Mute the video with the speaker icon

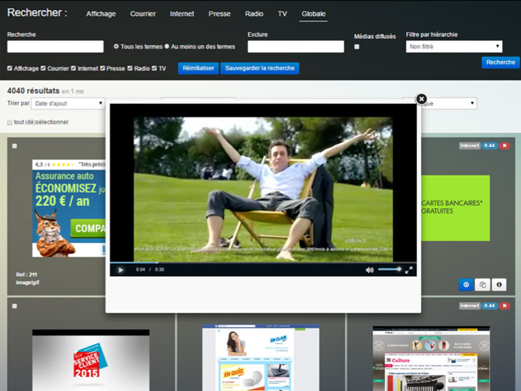pos(369,270)
